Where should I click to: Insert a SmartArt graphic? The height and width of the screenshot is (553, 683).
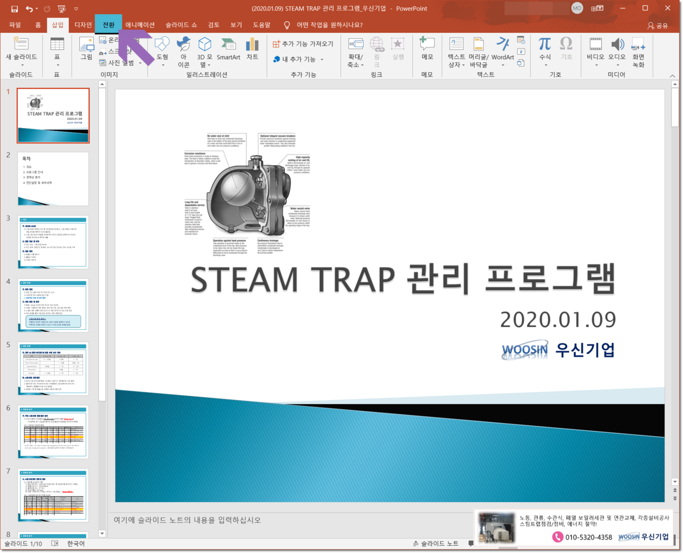click(x=228, y=48)
